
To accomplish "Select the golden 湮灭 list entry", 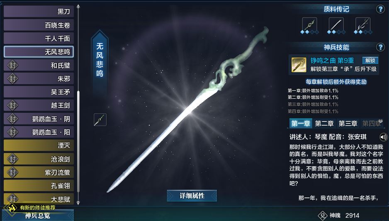I will [x=39, y=146].
